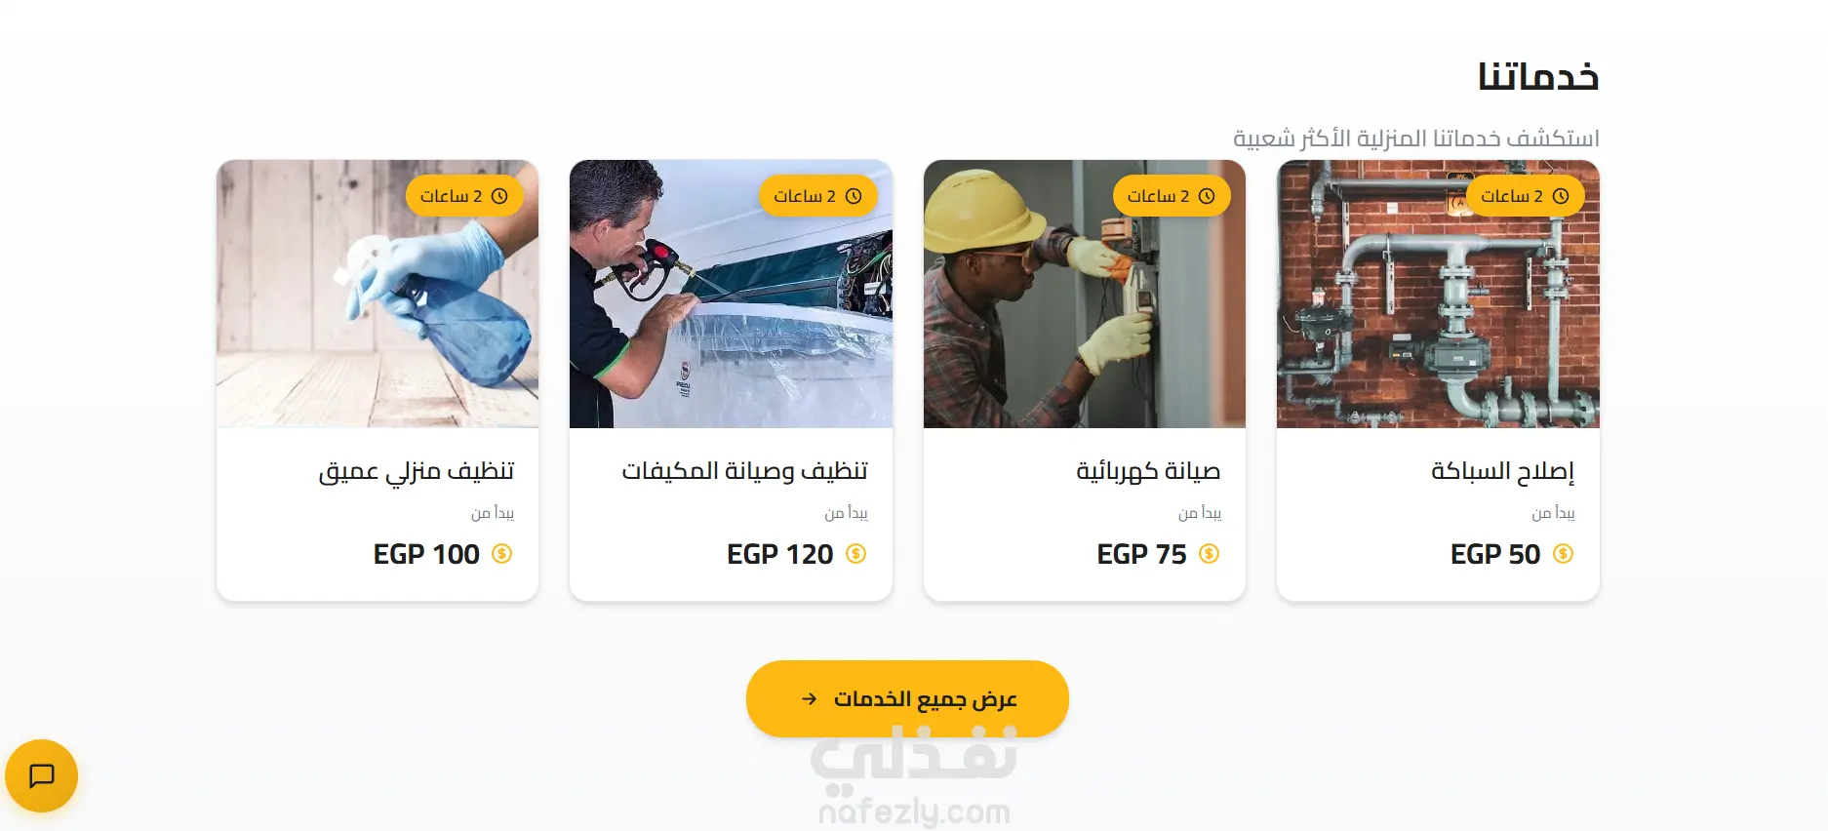Screen dimensions: 1828x831
Task: Click coin icon beside EGP 120
Action: tap(855, 554)
